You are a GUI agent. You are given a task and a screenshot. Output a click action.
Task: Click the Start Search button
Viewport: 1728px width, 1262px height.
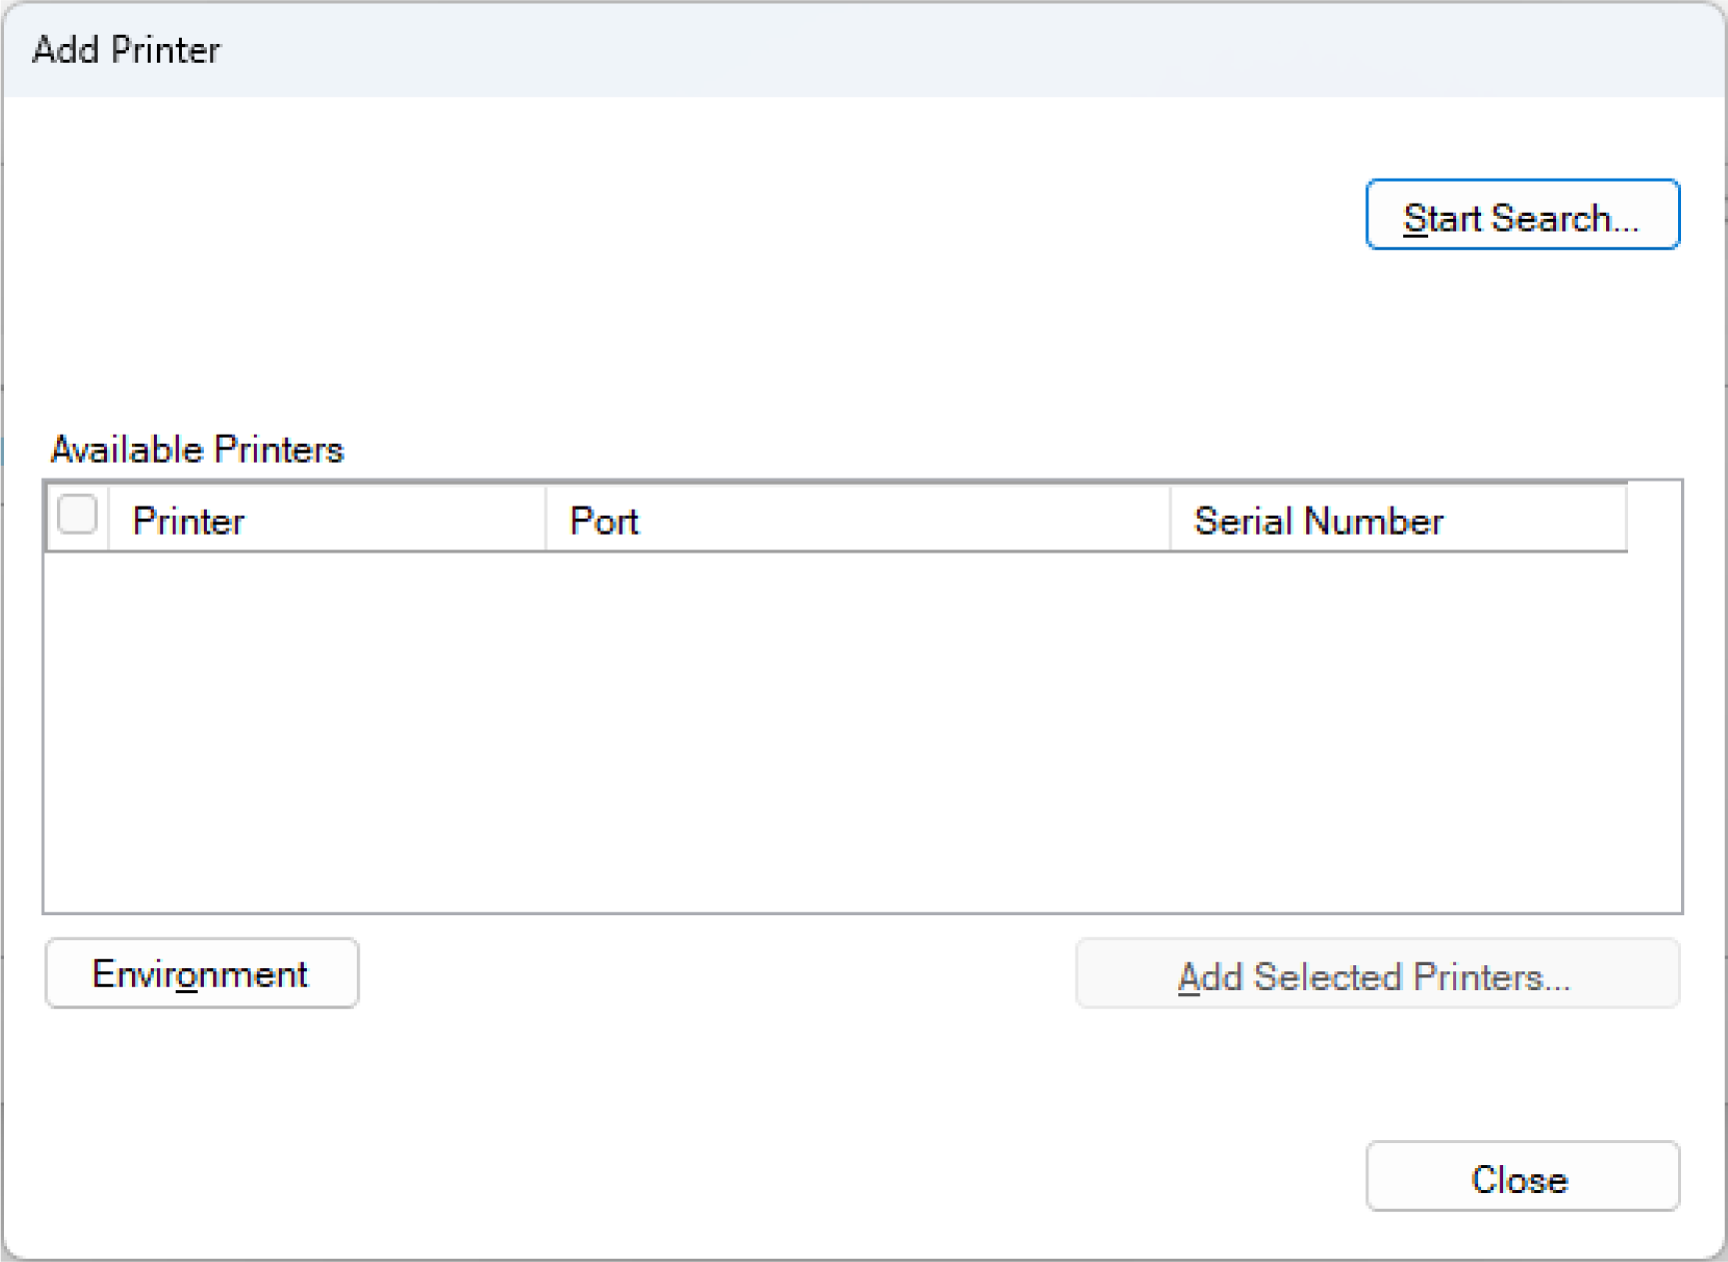coord(1521,215)
